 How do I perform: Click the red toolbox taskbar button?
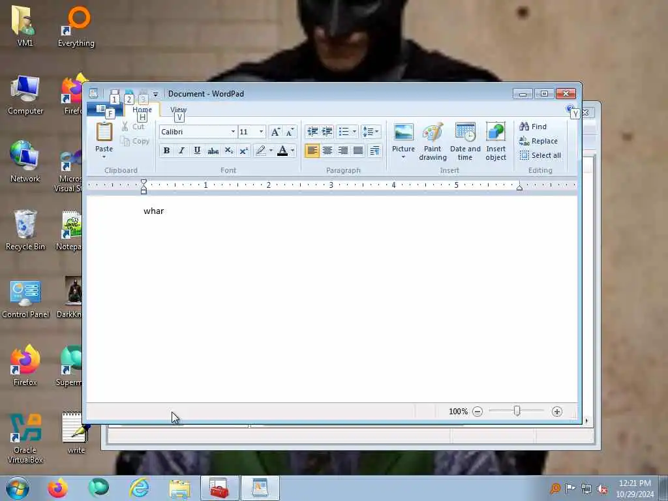pos(219,488)
